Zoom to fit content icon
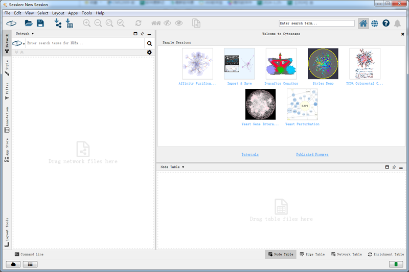This screenshot has height=272, width=409. [x=109, y=23]
